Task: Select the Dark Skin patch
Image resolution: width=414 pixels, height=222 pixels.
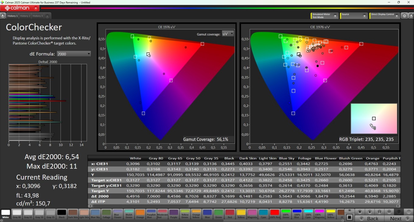Action: (73, 214)
